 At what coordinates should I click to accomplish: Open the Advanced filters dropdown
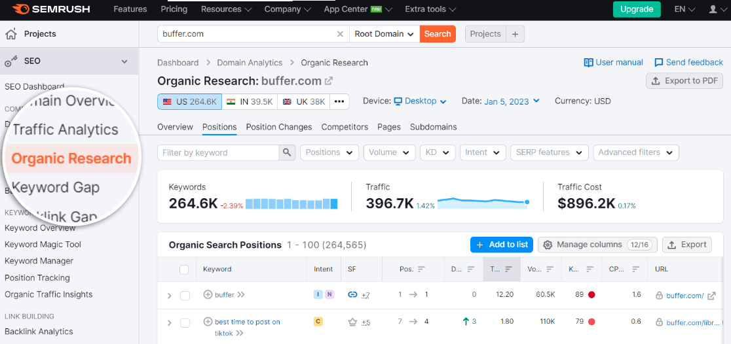pos(636,152)
